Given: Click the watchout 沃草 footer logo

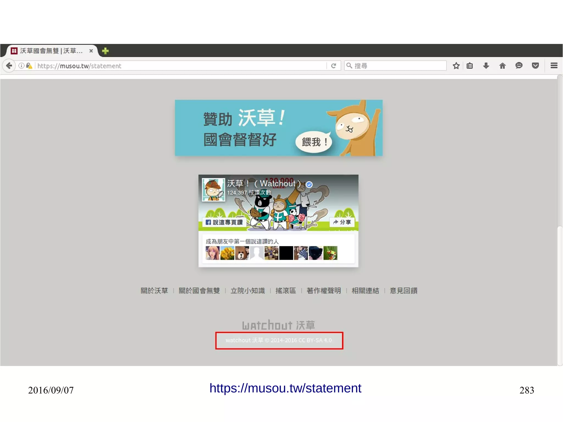Looking at the screenshot, I should click(x=278, y=325).
